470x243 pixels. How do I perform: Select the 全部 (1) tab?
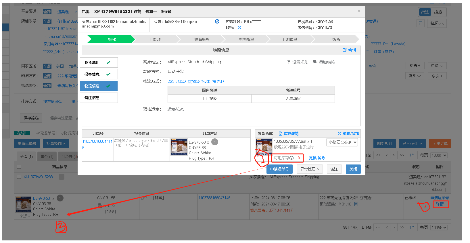click(26, 156)
